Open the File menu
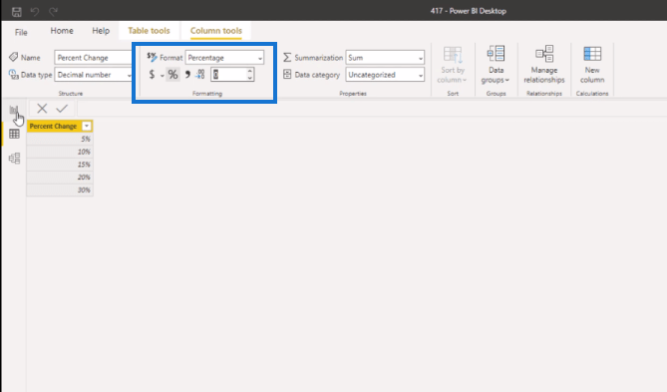667x392 pixels. [21, 32]
